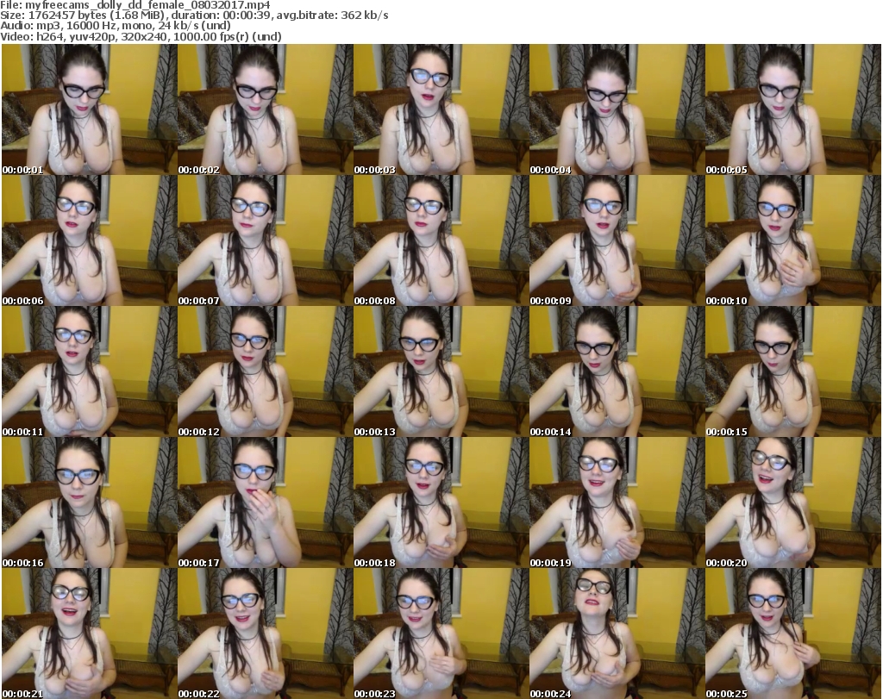This screenshot has width=883, height=699.
Task: Choose the thumbnail stamped 00:00:18
Action: coord(441,502)
